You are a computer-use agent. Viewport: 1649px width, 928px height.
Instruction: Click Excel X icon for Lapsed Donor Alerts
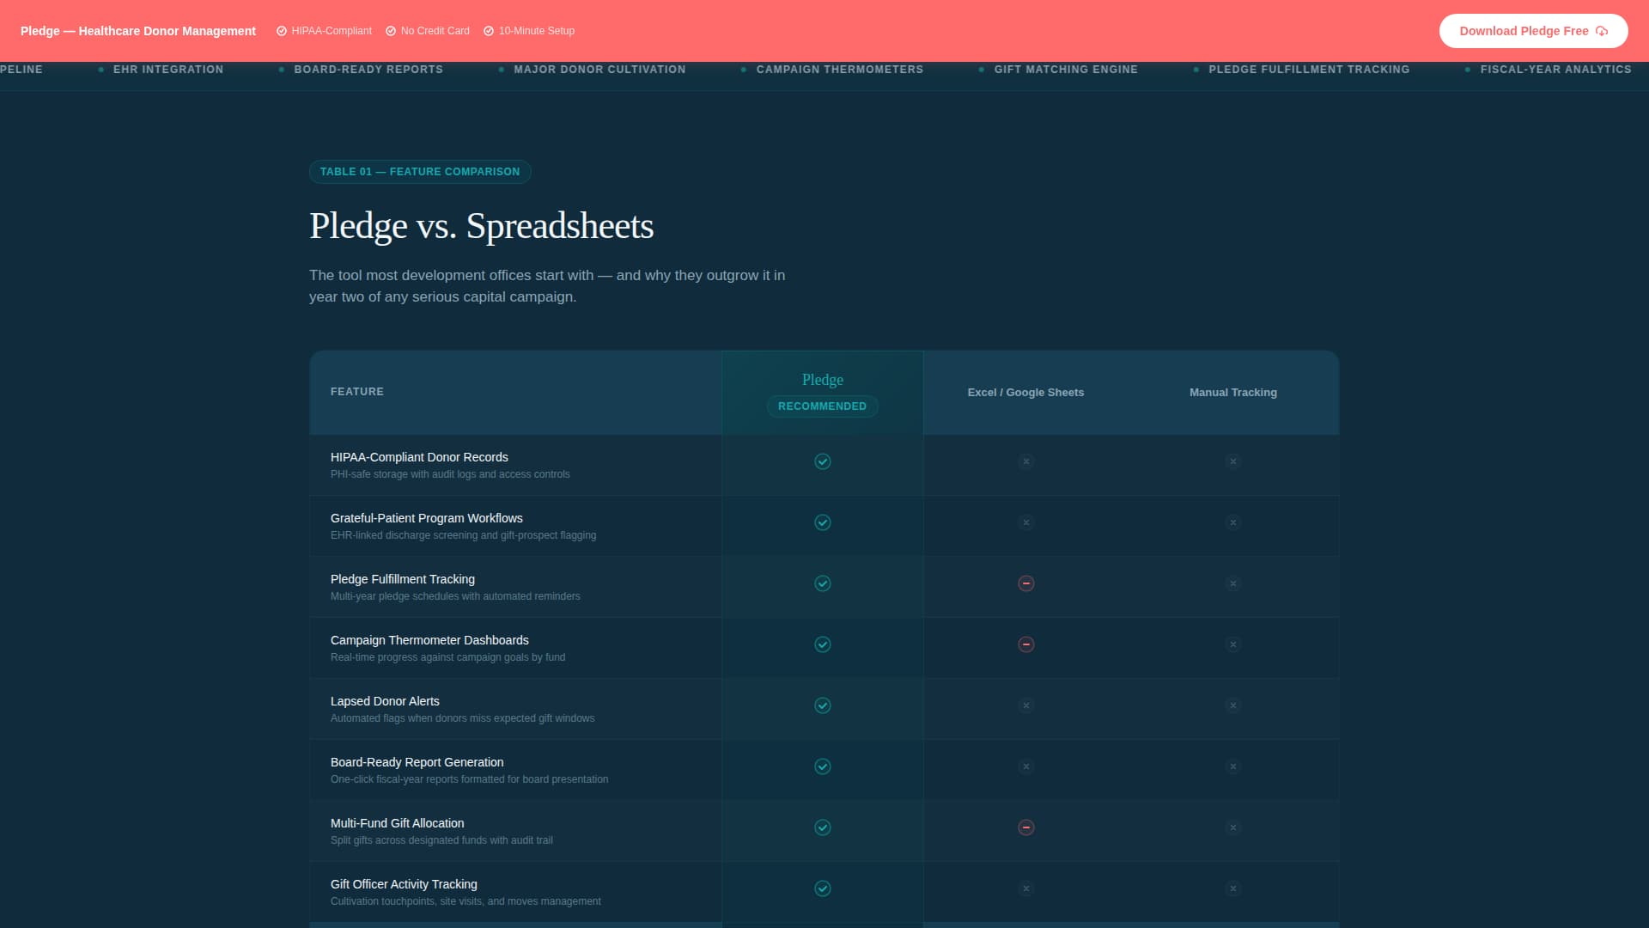[x=1025, y=705]
